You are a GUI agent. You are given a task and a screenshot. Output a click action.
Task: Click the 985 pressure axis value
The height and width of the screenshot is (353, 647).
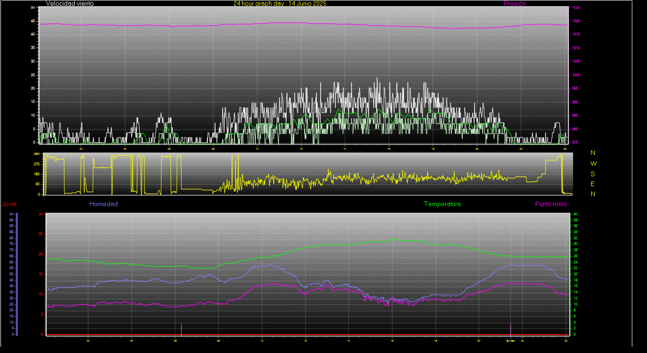click(x=575, y=116)
